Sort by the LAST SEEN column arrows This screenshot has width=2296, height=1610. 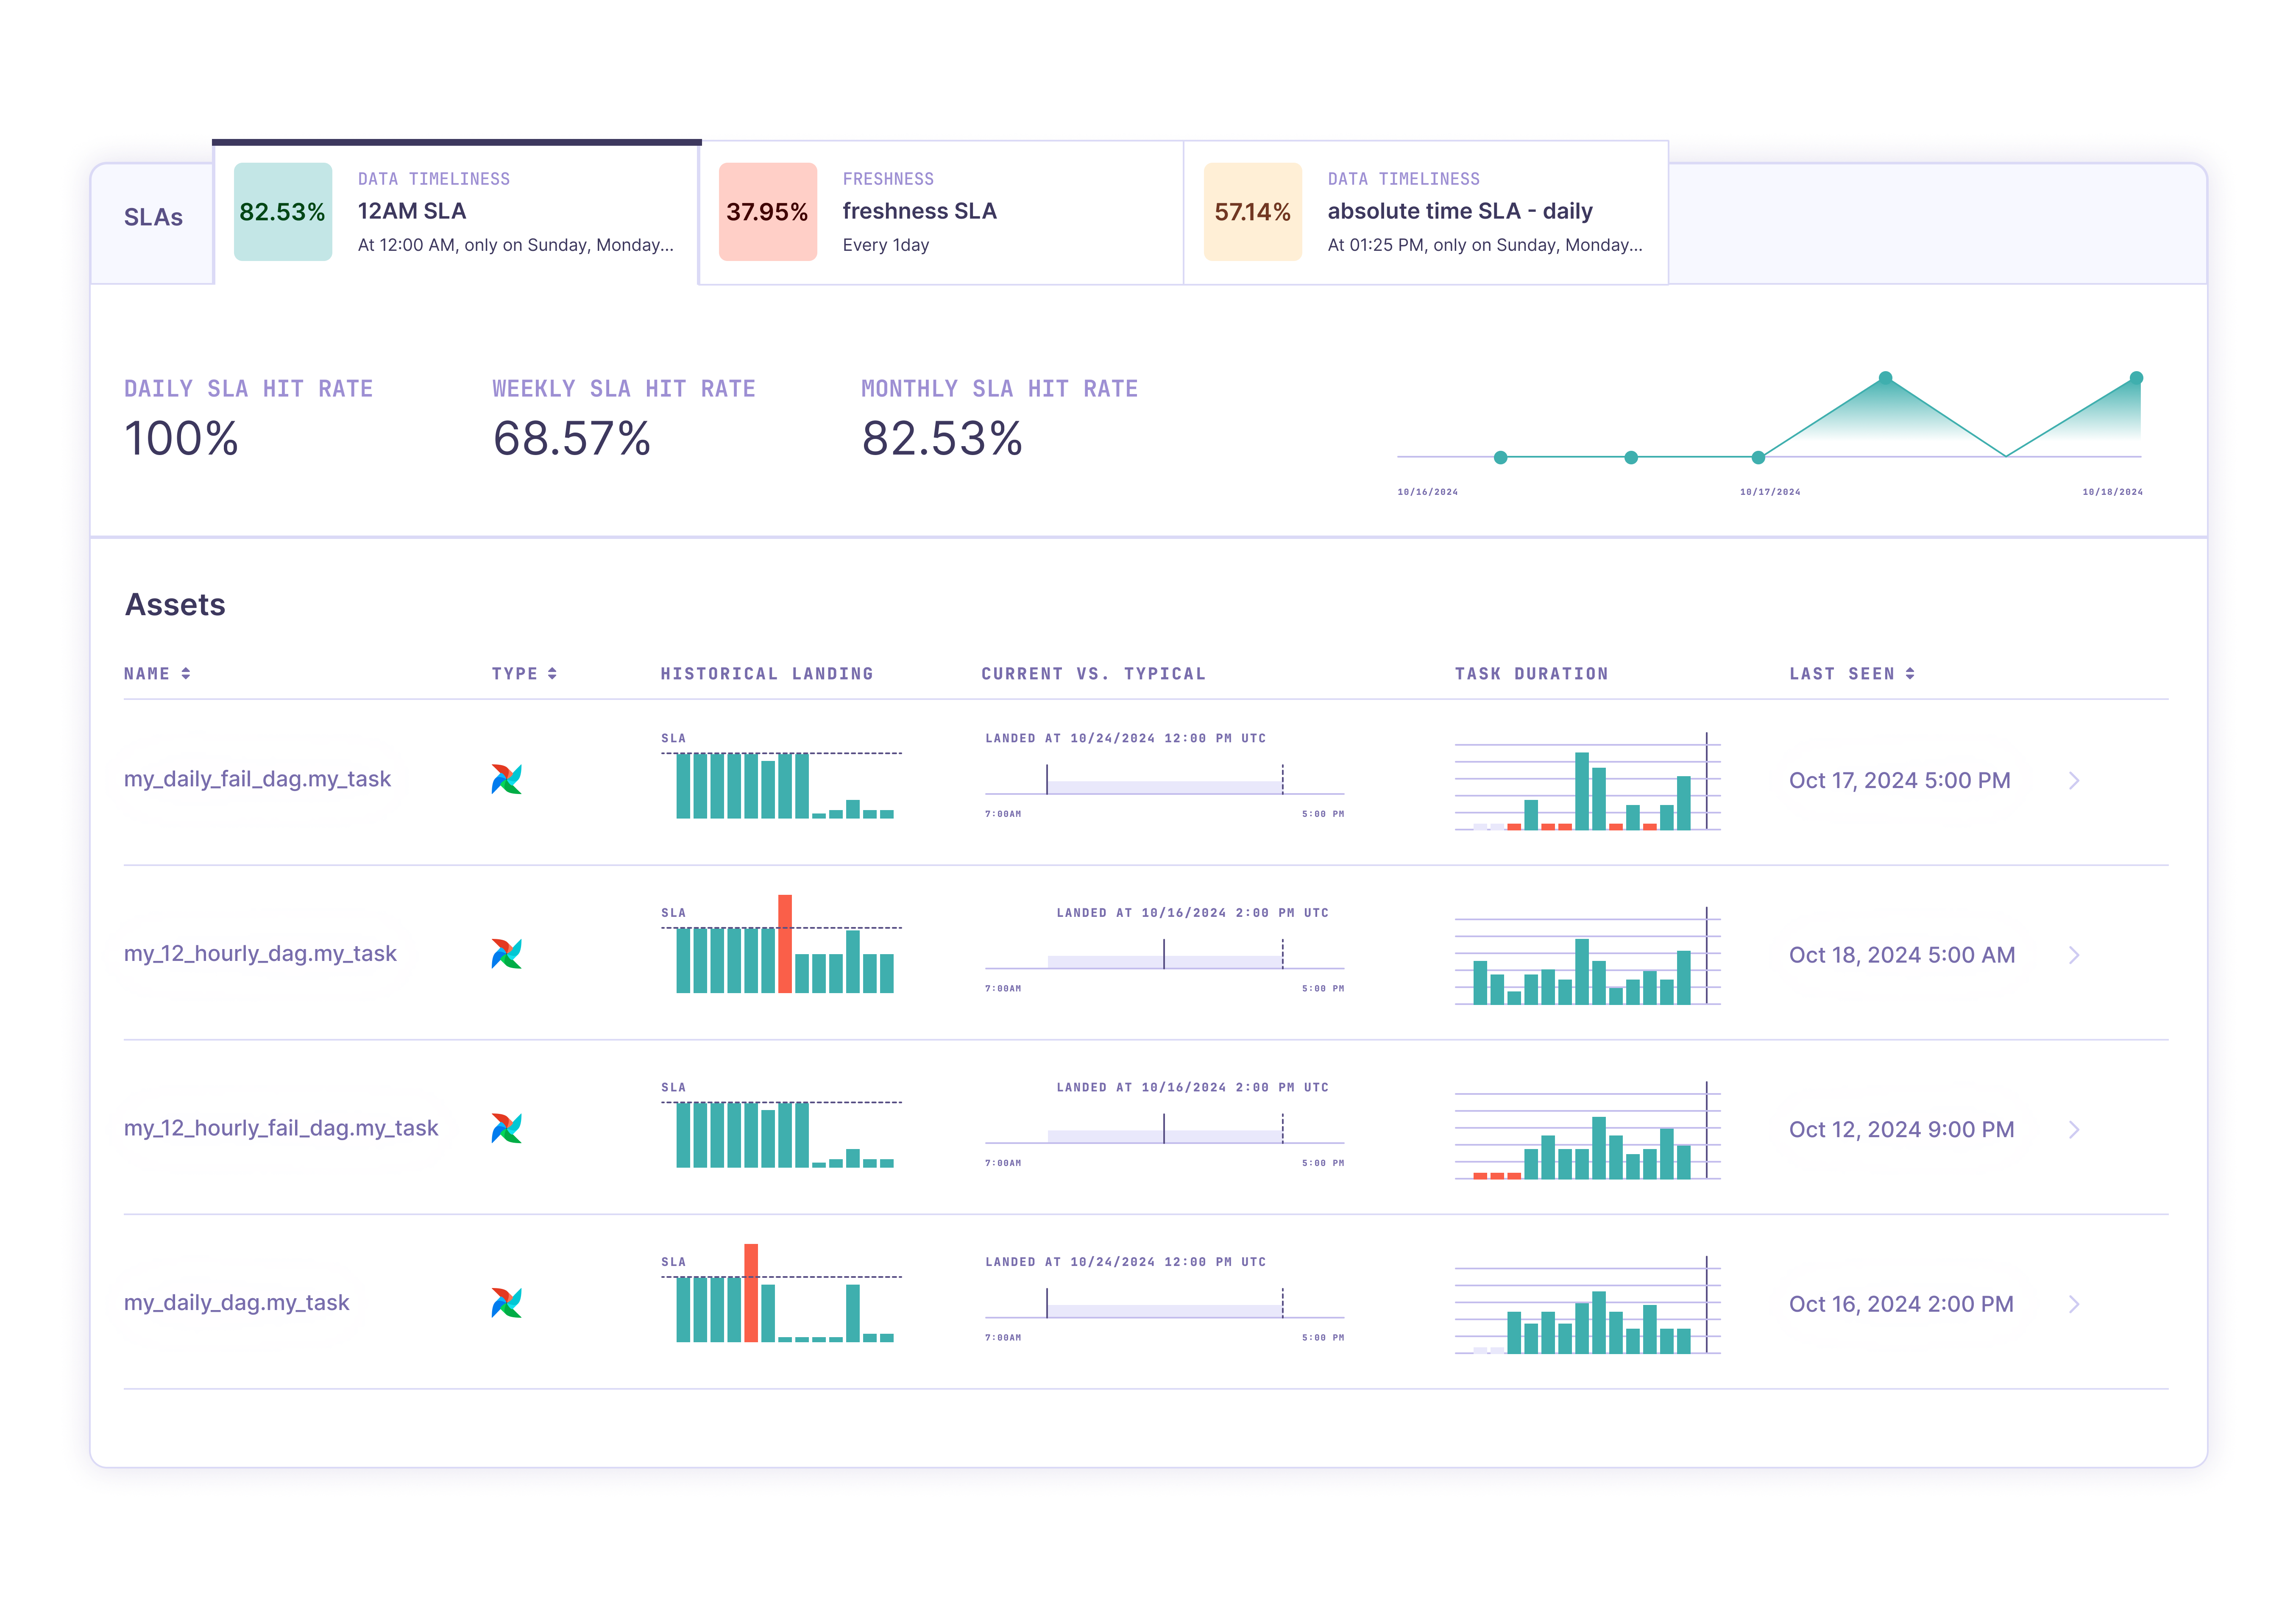1910,675
